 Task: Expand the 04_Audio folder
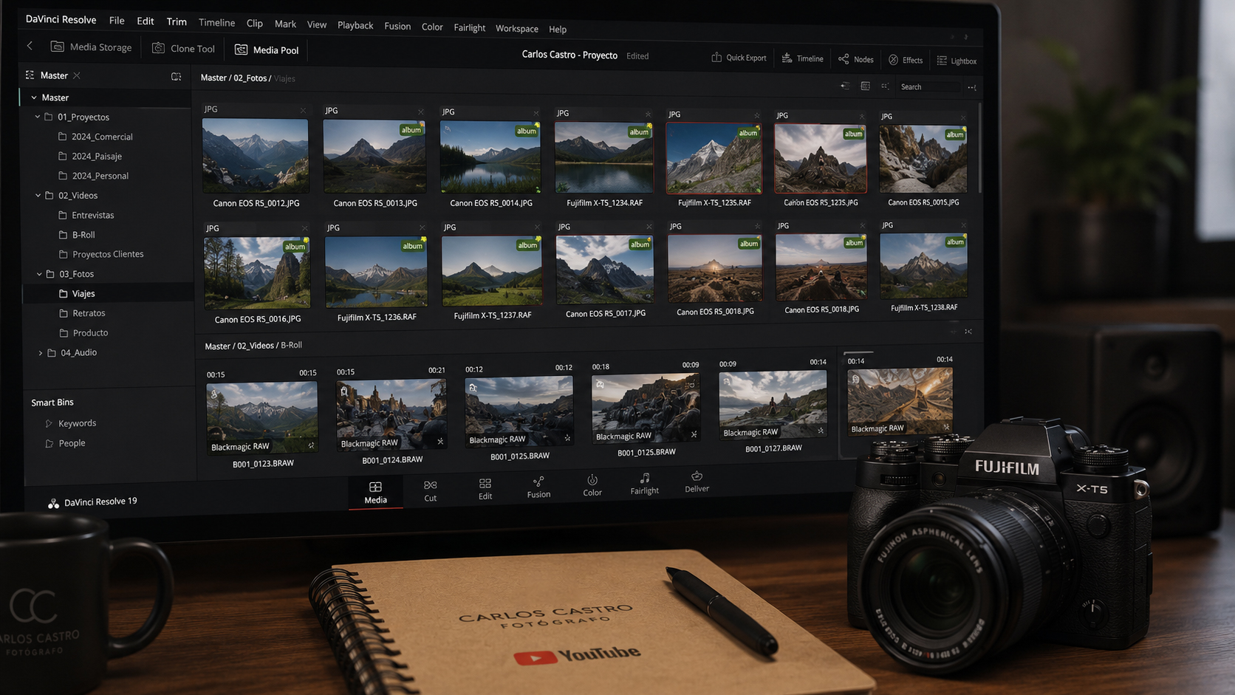41,353
